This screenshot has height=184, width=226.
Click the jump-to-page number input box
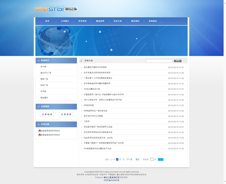152,159
